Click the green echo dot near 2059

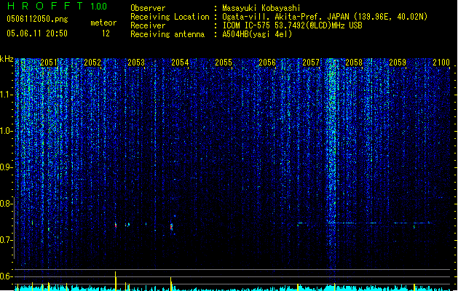(414, 226)
